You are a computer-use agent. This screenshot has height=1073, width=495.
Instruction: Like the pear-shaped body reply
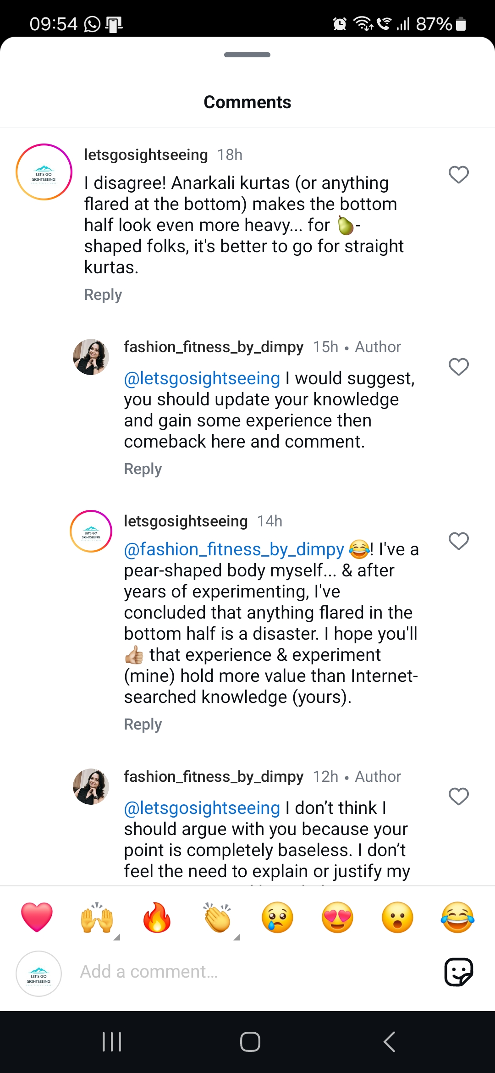click(458, 541)
